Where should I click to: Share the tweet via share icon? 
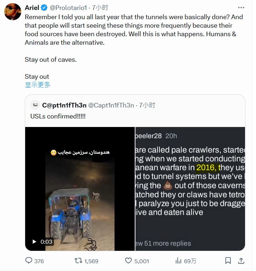tap(241, 261)
